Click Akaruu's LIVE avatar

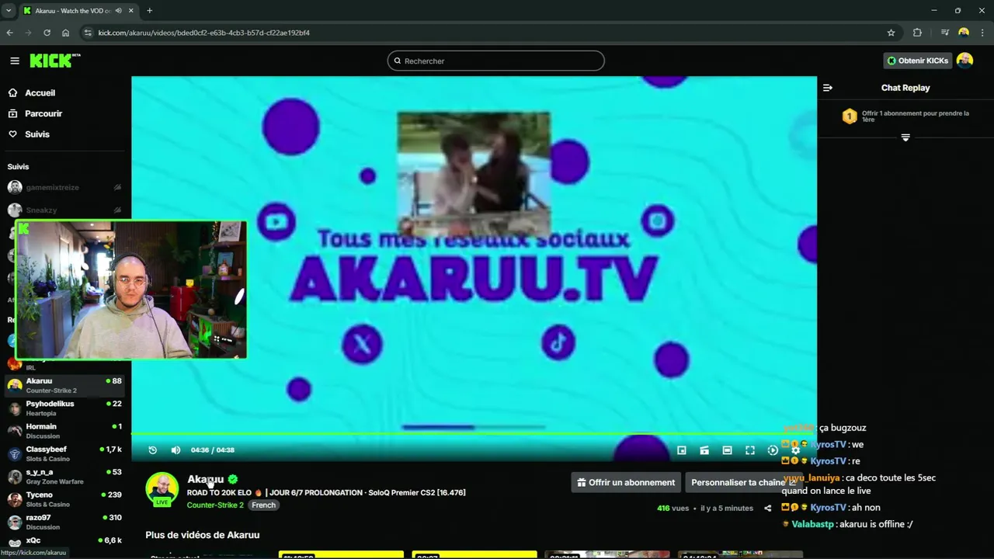(162, 489)
